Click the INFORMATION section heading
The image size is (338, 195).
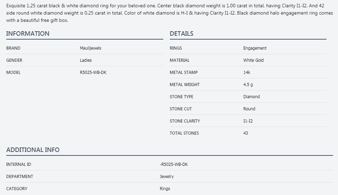(28, 34)
